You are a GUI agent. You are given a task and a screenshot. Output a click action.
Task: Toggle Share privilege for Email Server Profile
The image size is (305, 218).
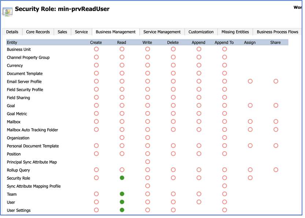(276, 81)
